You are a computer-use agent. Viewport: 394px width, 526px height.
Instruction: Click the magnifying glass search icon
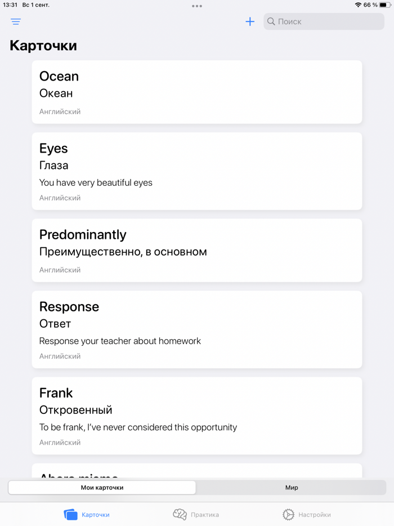pyautogui.click(x=272, y=21)
